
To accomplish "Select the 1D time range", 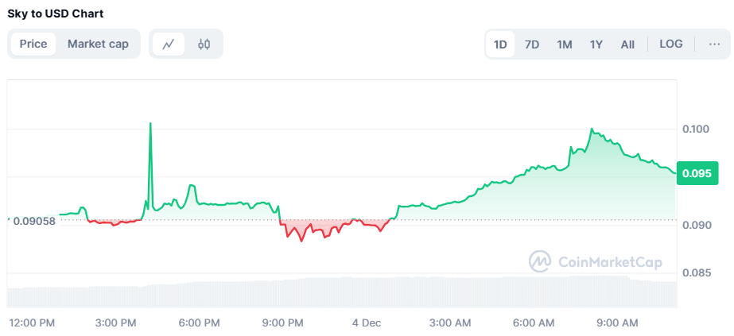I will (500, 44).
